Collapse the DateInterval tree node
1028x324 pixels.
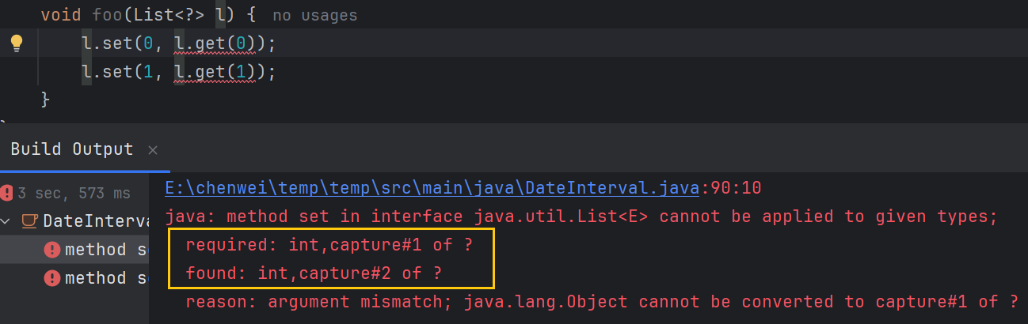click(6, 220)
